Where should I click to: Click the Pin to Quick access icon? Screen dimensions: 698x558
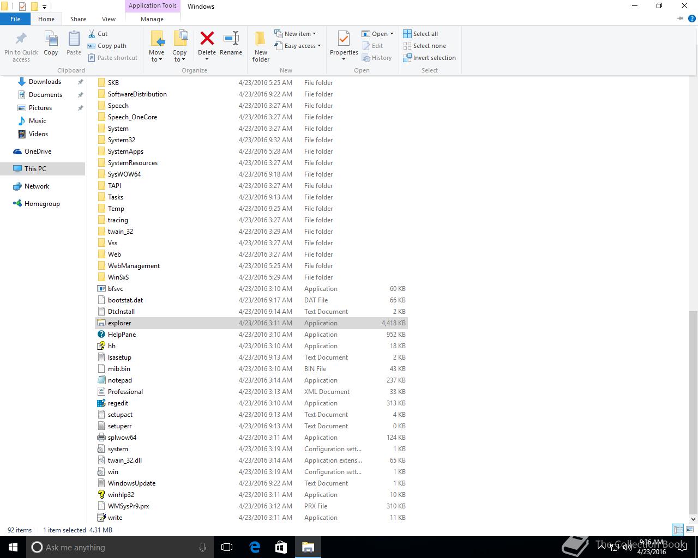pos(21,39)
